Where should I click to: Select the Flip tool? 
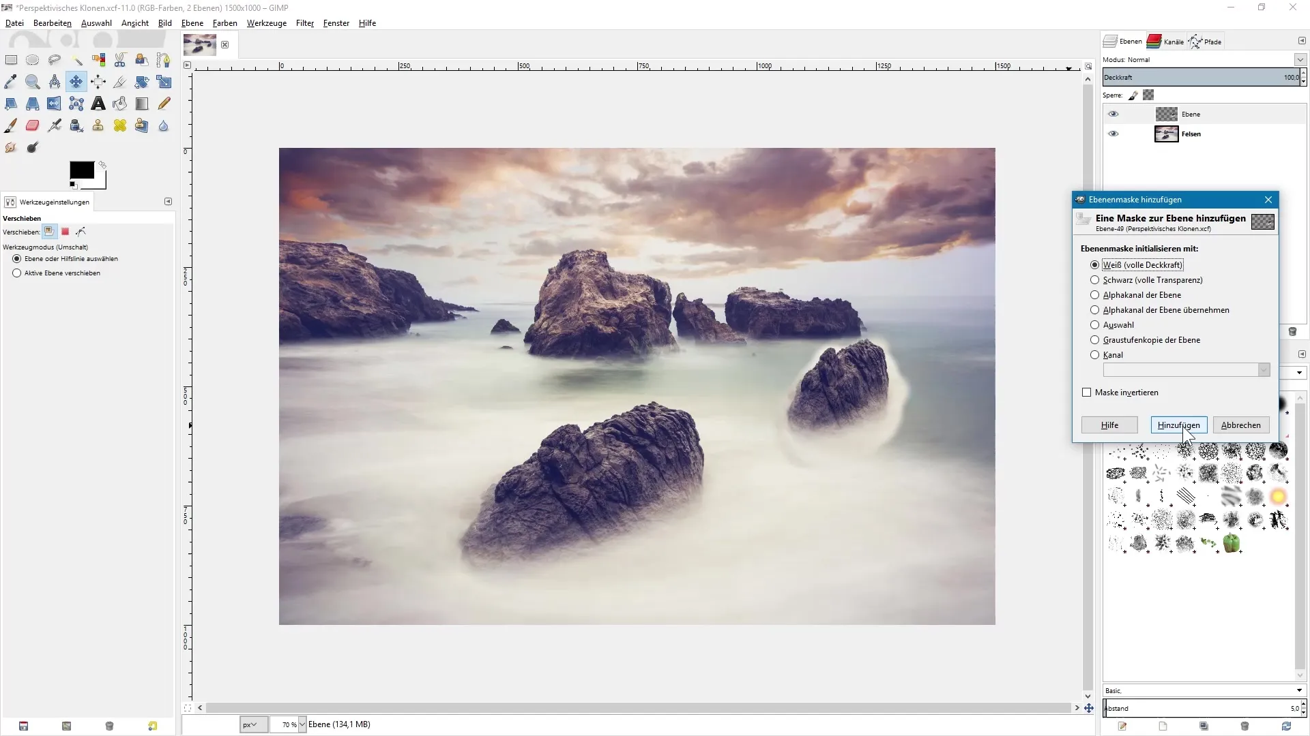tap(55, 104)
